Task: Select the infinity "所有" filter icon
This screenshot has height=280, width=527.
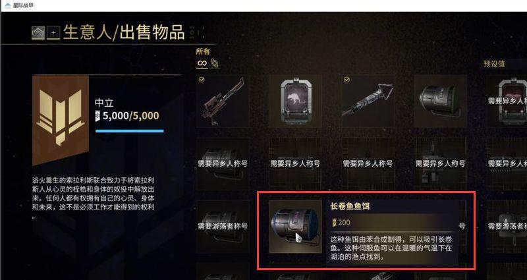Action: [202, 63]
